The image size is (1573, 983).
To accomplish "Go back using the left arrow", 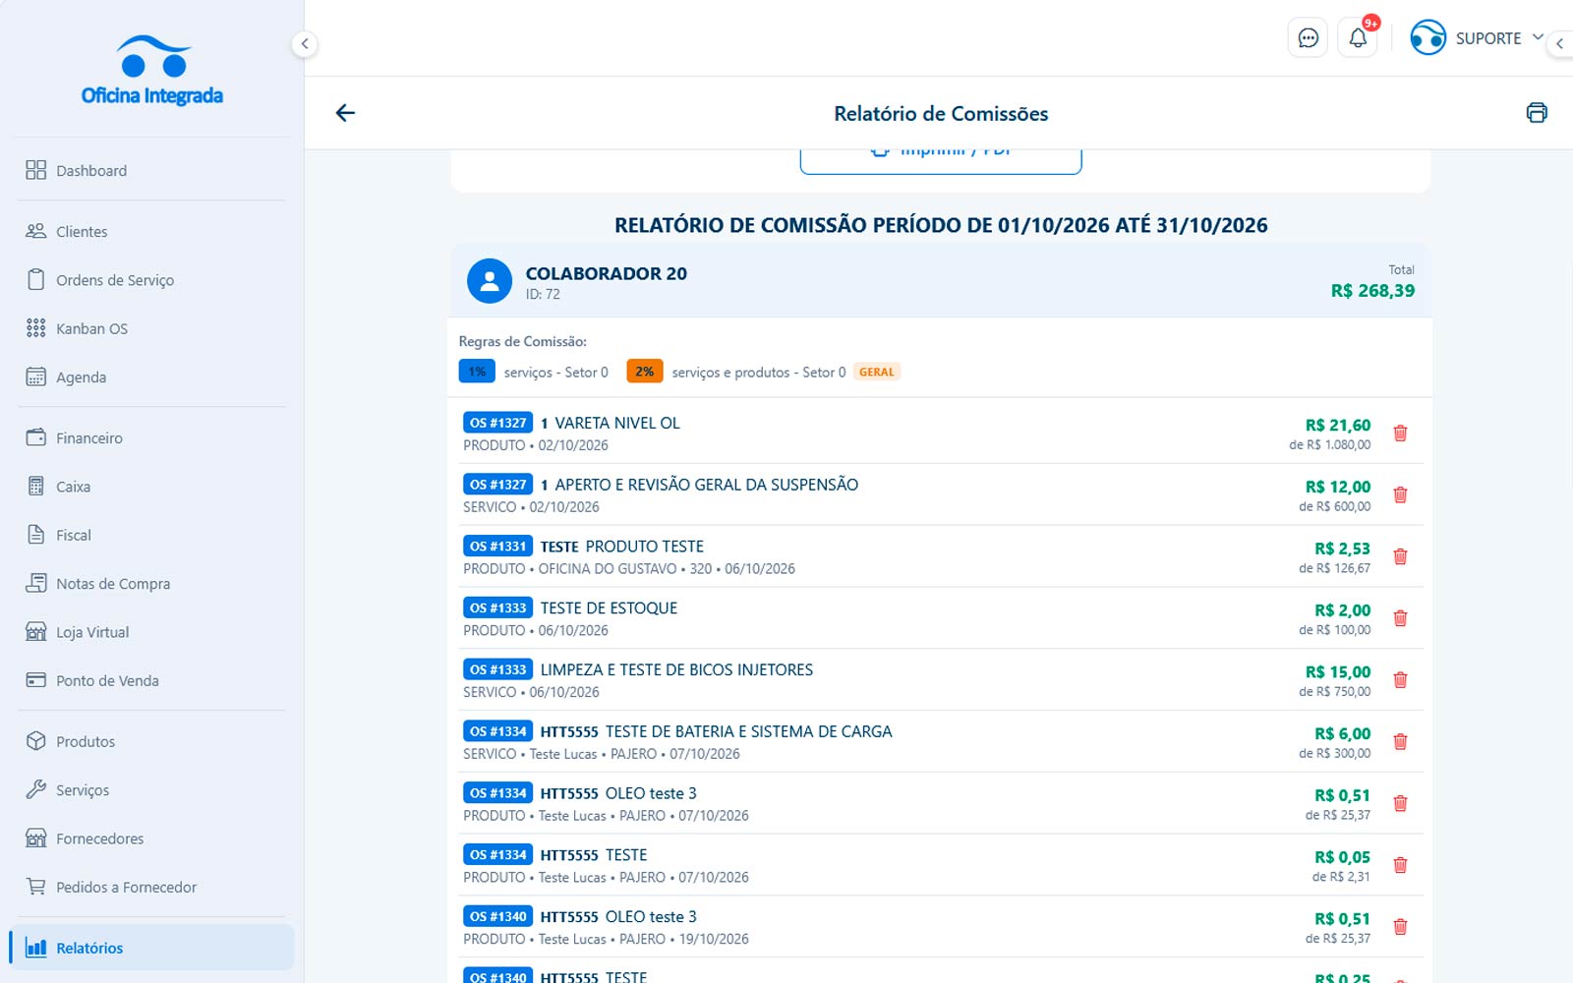I will pos(345,113).
